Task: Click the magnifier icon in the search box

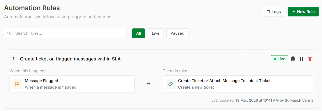Action: [x=9, y=33]
